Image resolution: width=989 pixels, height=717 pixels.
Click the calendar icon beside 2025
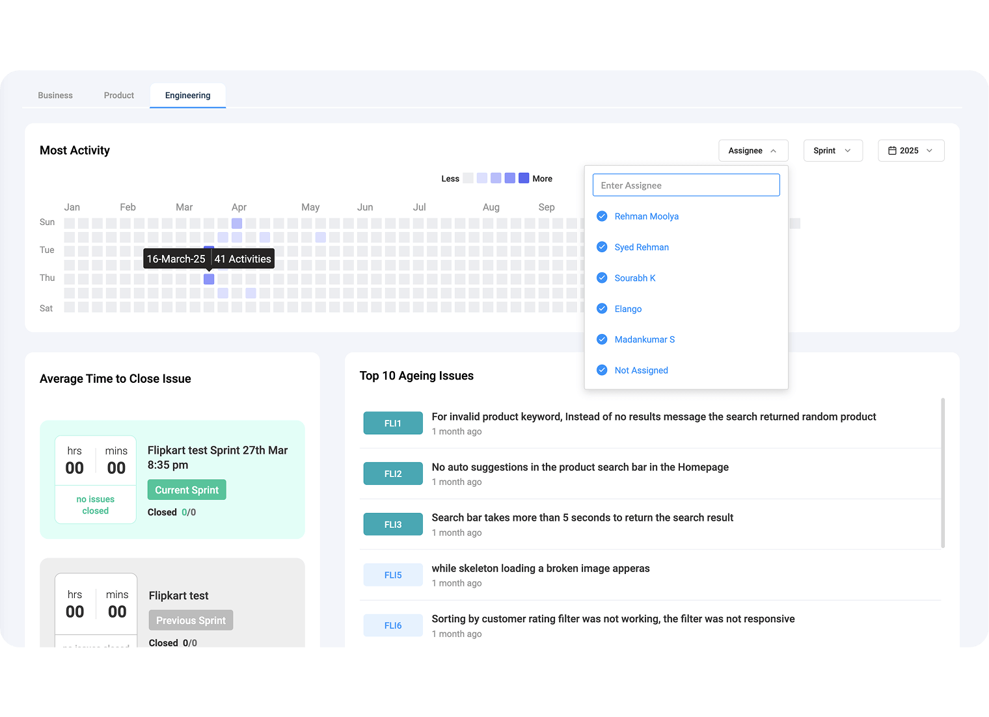point(892,151)
